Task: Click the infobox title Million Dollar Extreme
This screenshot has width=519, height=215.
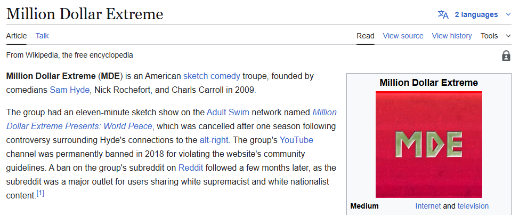Action: tap(428, 83)
